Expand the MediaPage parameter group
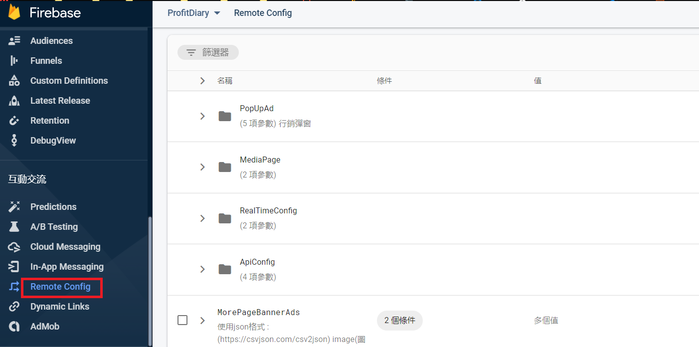The image size is (699, 347). pos(202,167)
